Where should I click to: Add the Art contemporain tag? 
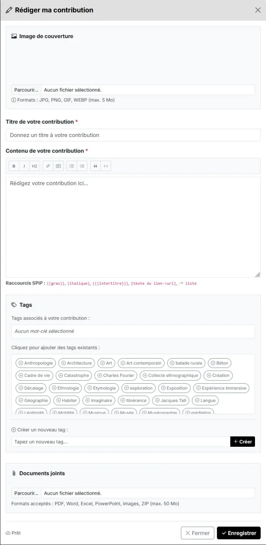pos(141,363)
